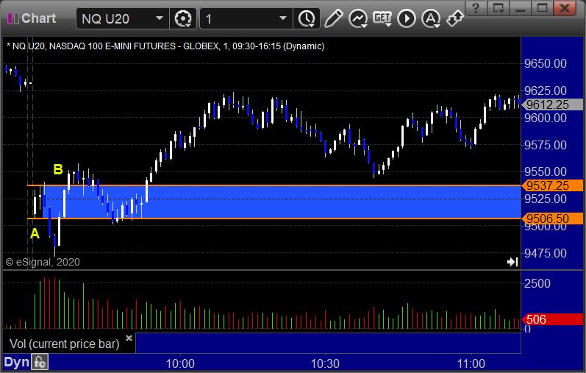The image size is (586, 373).
Task: Maximize the chart window
Action: [x=543, y=7]
